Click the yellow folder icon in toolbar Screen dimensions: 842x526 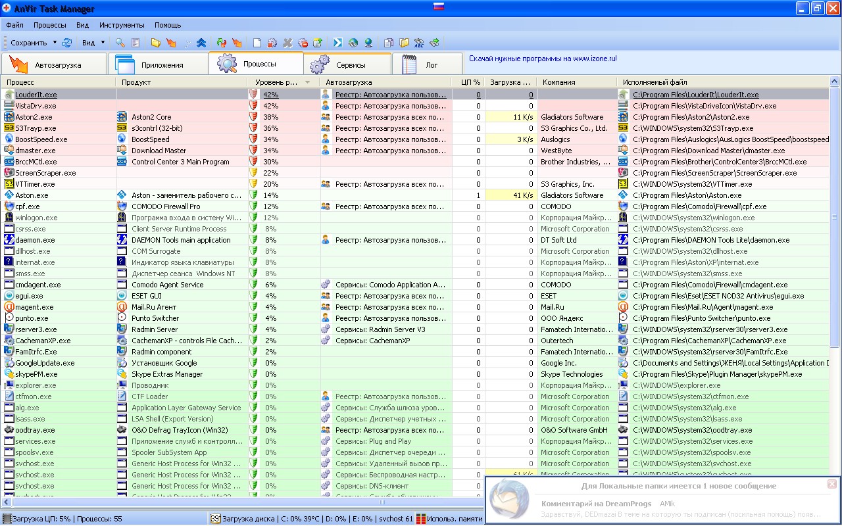pyautogui.click(x=155, y=43)
